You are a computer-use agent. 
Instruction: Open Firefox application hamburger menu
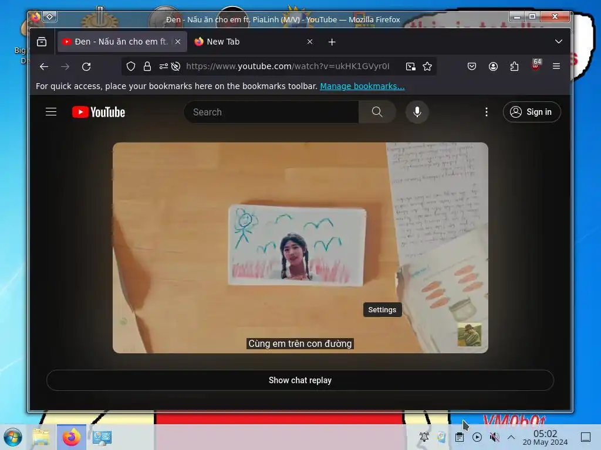[556, 66]
